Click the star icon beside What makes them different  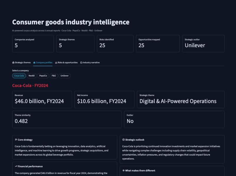pyautogui.click(x=123, y=171)
